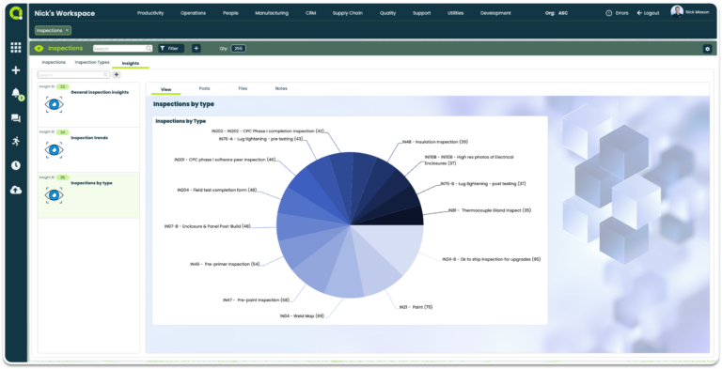
Task: Open the chat messages icon
Action: 16,118
